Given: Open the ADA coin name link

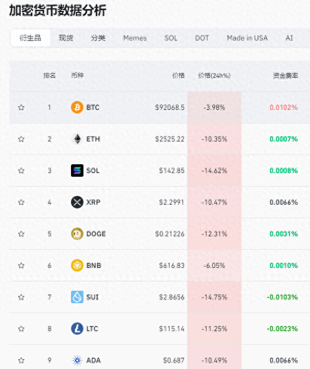Looking at the screenshot, I should [93, 360].
